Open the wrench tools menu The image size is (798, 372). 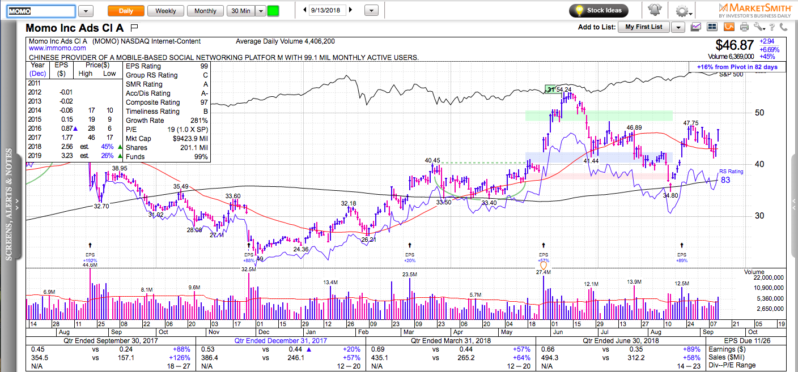[758, 27]
